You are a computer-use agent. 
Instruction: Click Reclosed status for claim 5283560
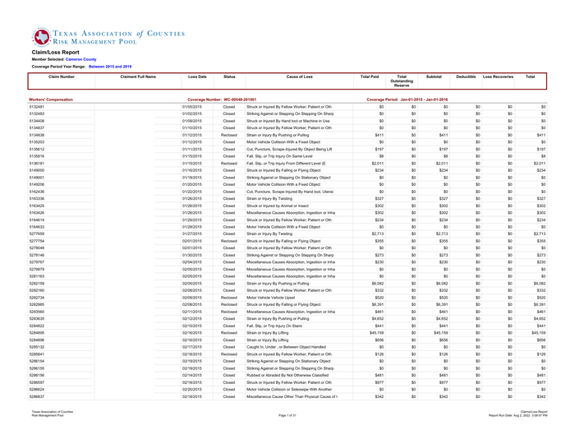tap(229, 312)
